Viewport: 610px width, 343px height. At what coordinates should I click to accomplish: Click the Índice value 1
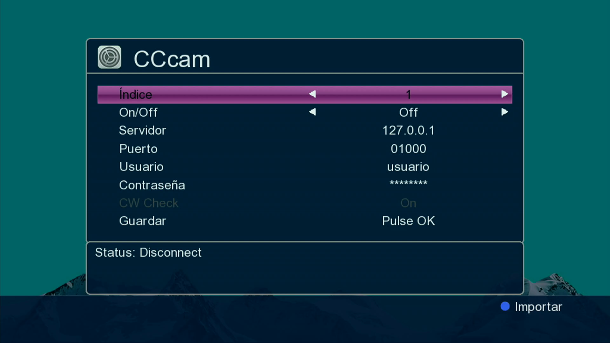pyautogui.click(x=408, y=94)
